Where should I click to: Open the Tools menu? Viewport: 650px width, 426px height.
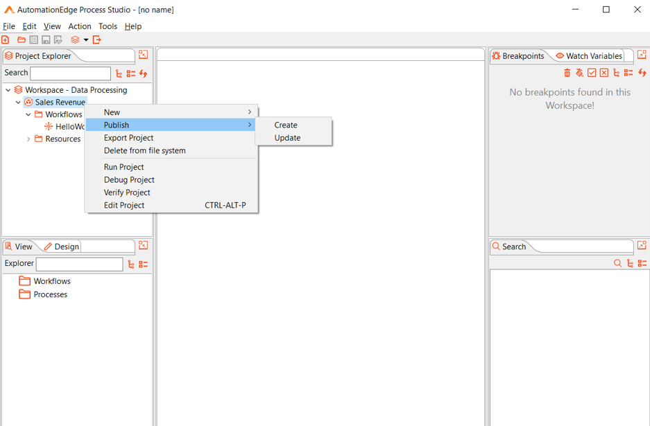108,26
